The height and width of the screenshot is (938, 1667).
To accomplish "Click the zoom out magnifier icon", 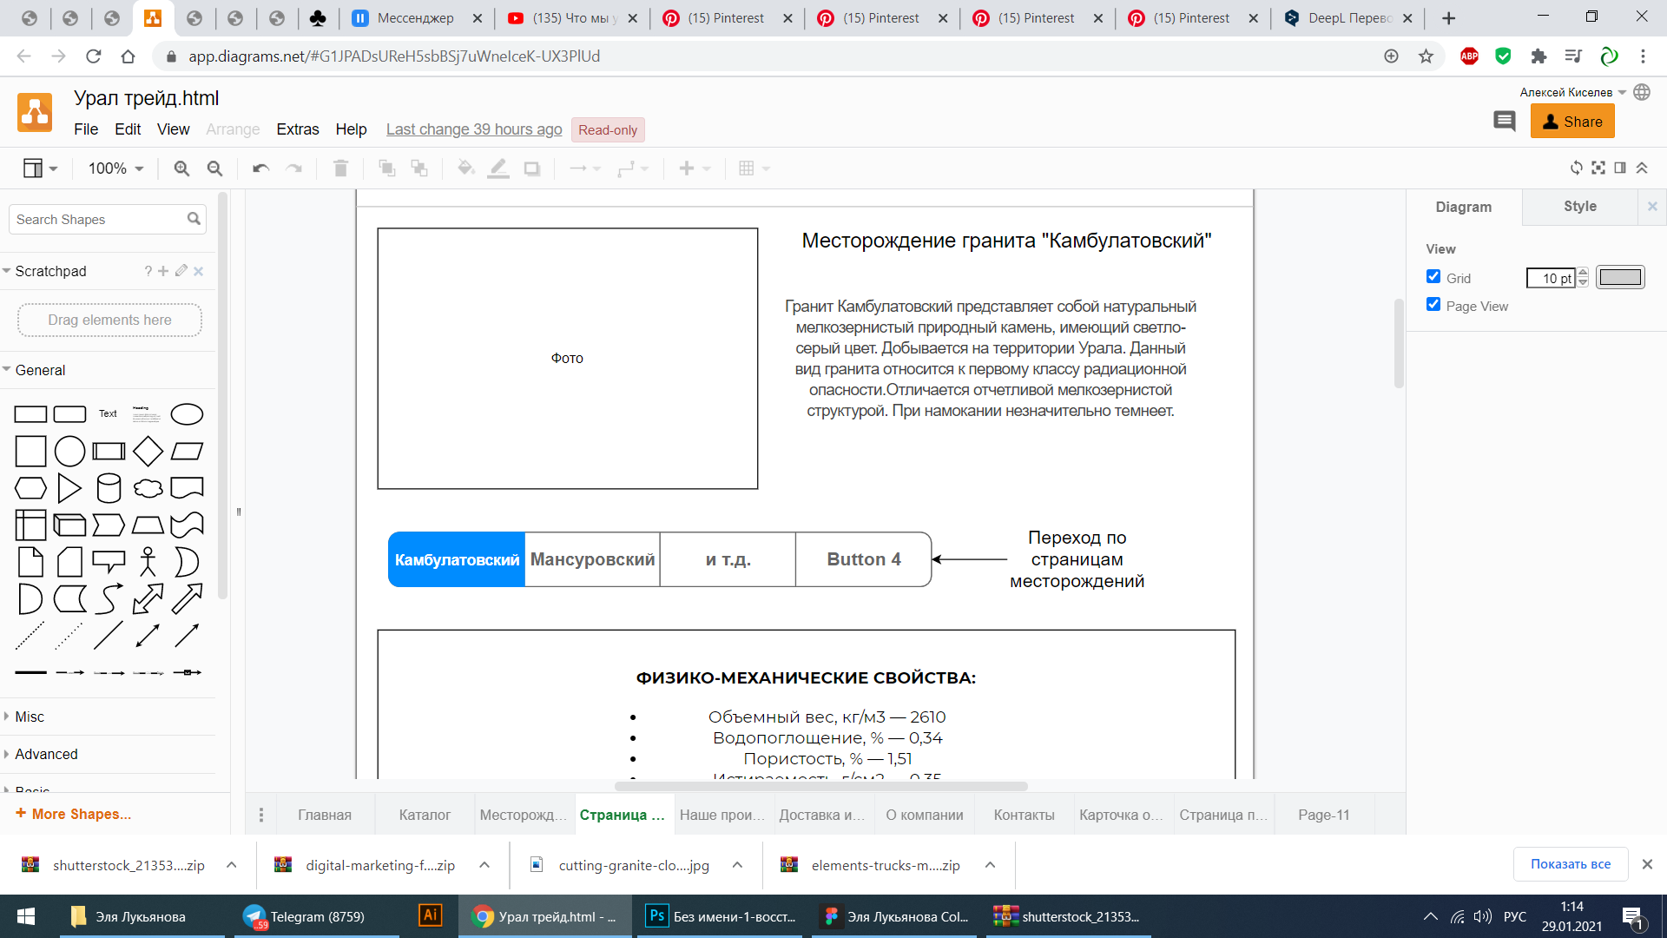I will coord(214,168).
